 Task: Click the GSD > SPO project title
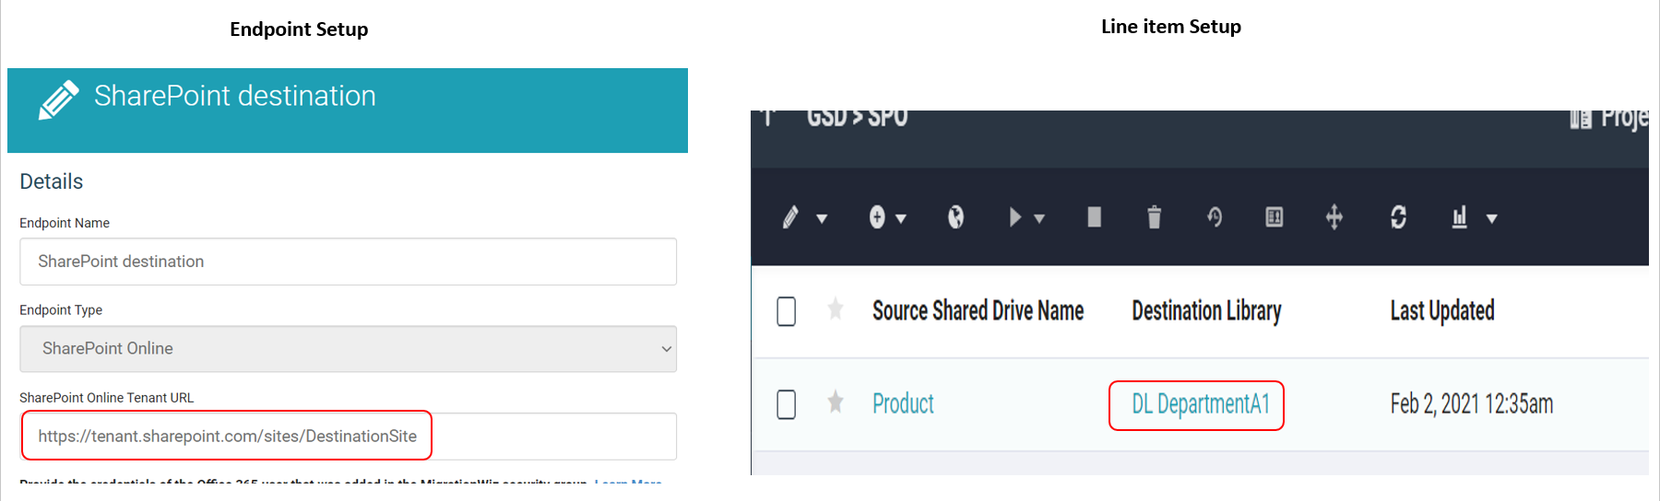(x=857, y=119)
